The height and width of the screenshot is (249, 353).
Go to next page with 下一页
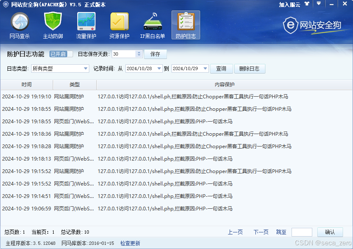pyautogui.click(x=261, y=232)
